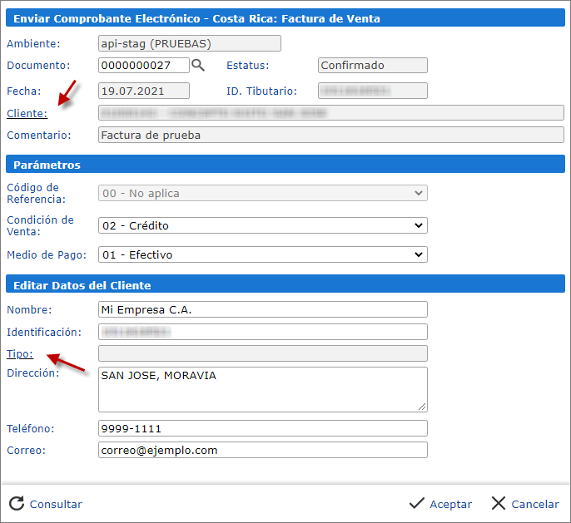This screenshot has height=523, width=571.
Task: Open the Condición de Venta dropdown
Action: (262, 225)
